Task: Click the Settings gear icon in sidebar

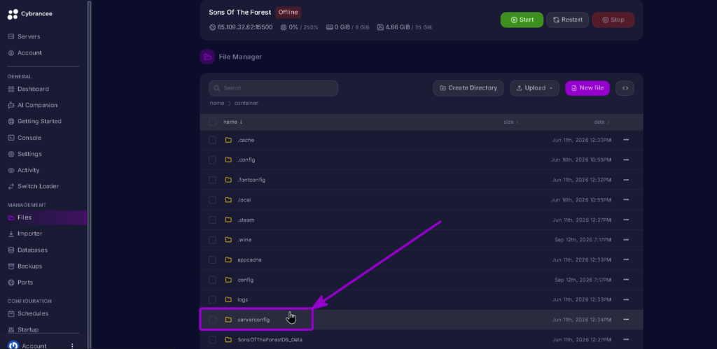Action: pos(11,154)
